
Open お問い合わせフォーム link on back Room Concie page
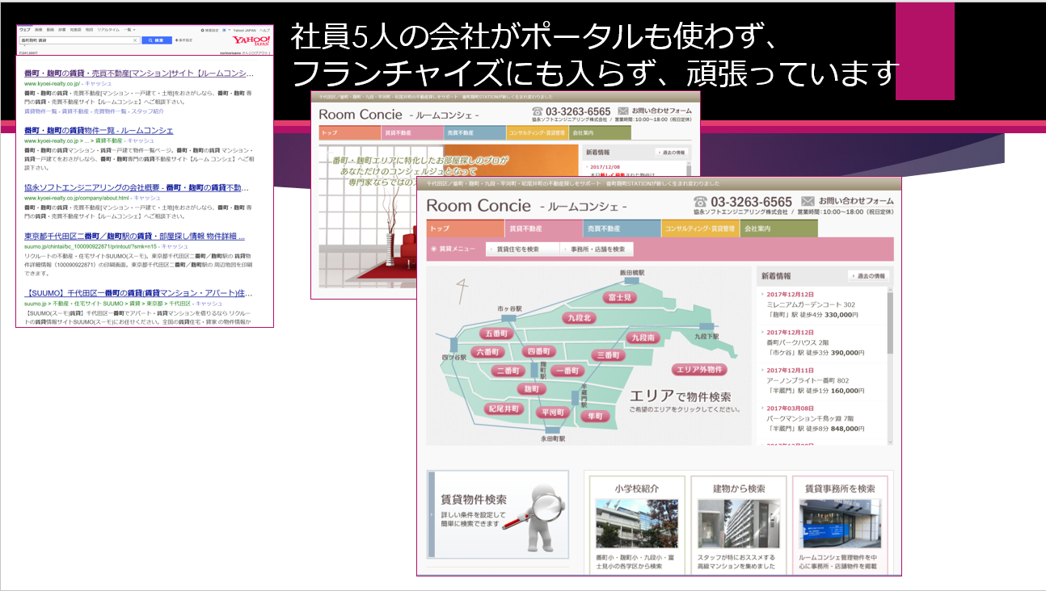click(662, 111)
